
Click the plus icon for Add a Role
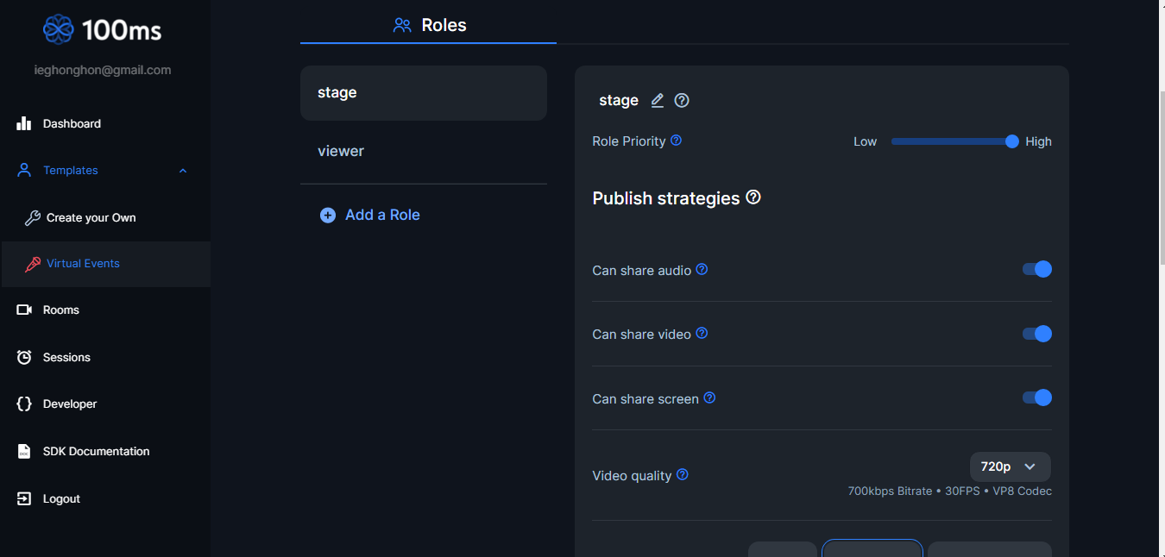click(x=328, y=216)
